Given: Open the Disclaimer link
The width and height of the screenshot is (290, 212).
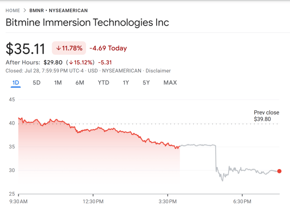Looking at the screenshot, I should pos(159,71).
